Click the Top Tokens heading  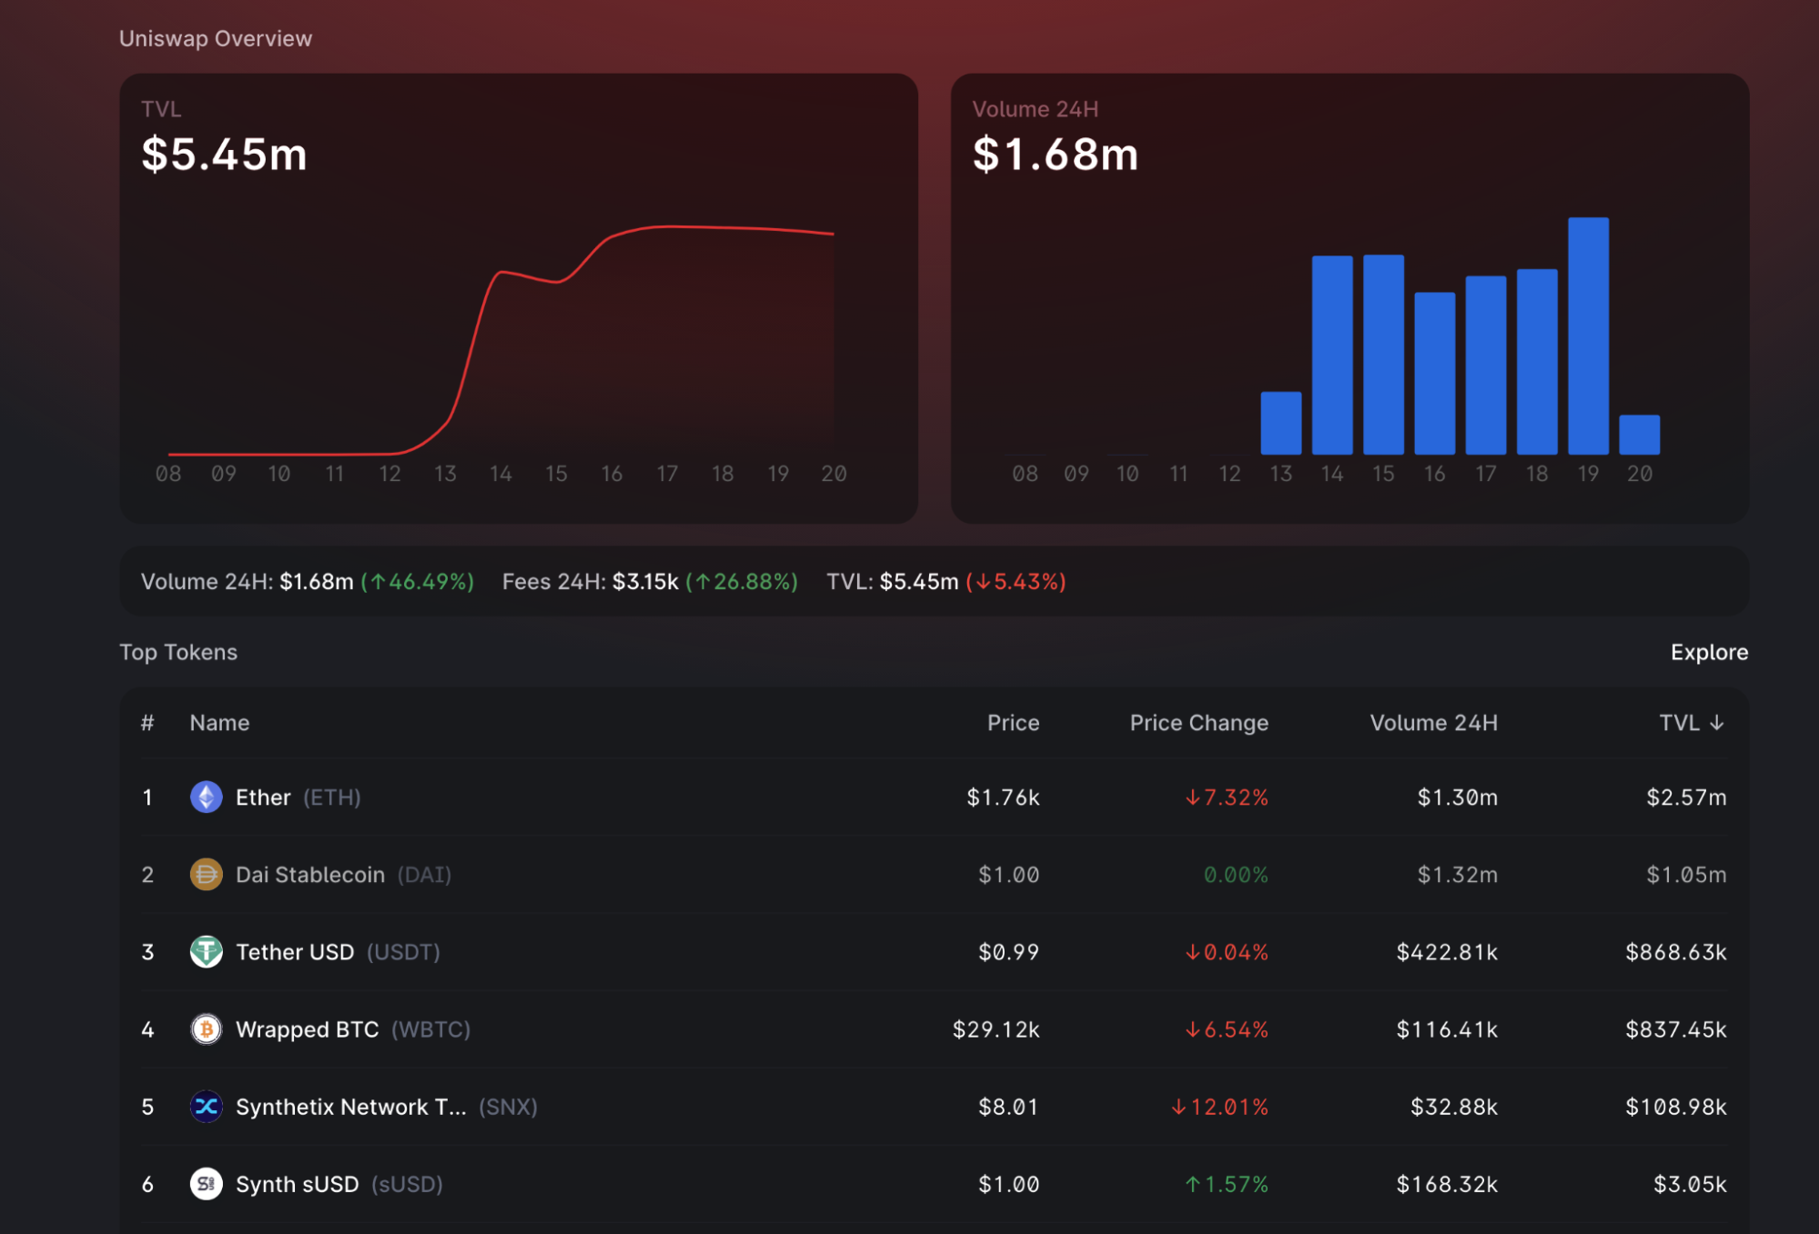(x=178, y=652)
